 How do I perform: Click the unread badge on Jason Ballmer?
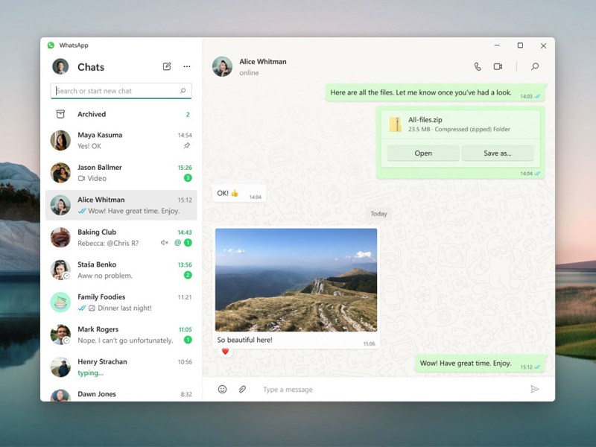[x=188, y=178]
